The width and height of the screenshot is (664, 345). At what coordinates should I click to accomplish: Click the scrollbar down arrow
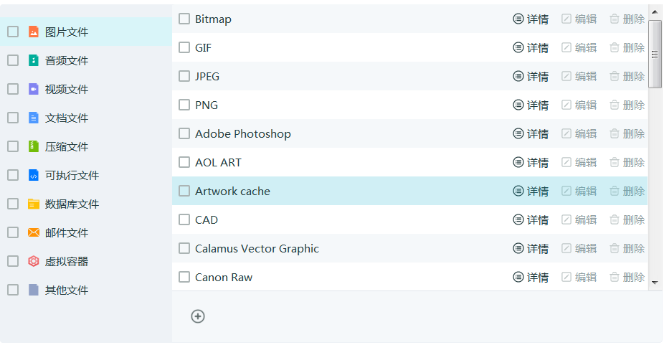[655, 283]
